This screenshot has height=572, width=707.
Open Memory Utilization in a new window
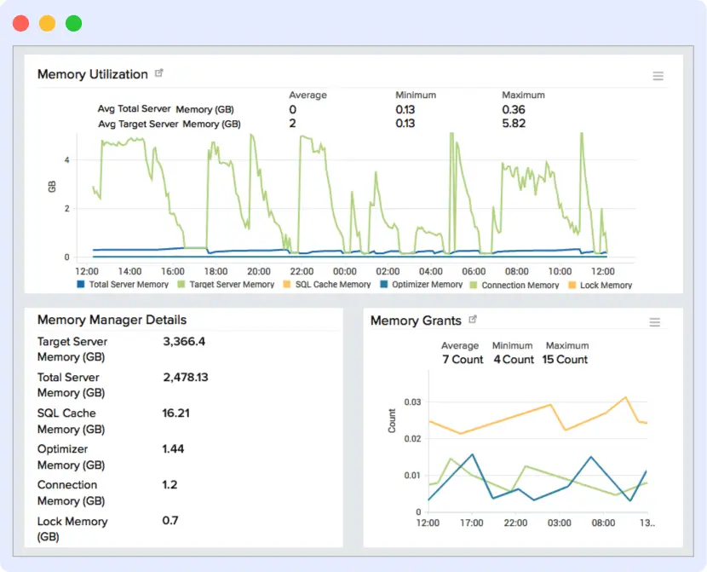(158, 73)
